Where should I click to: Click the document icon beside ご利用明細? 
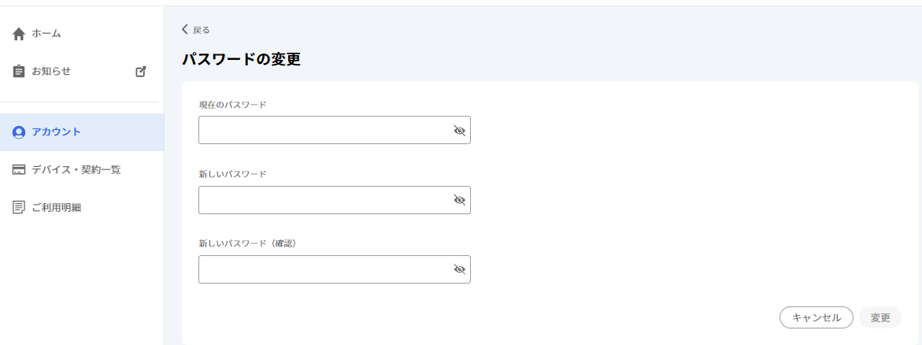(x=19, y=207)
